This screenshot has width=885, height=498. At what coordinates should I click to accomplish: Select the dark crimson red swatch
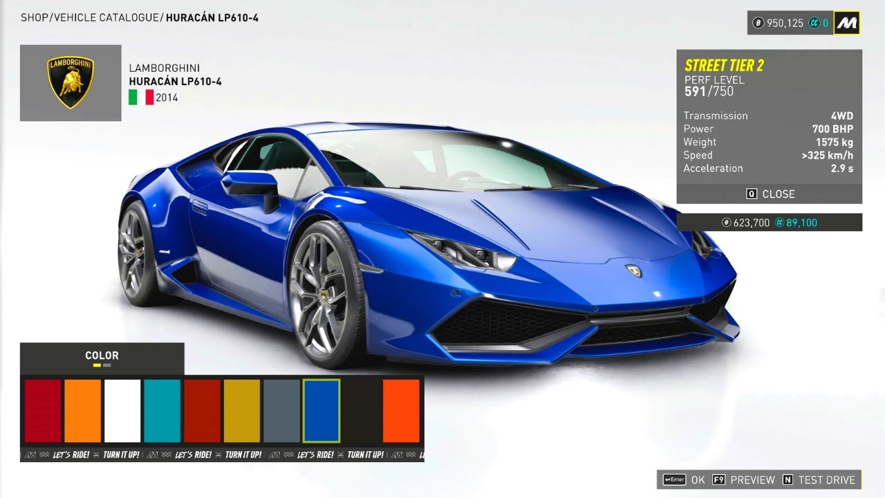(43, 411)
